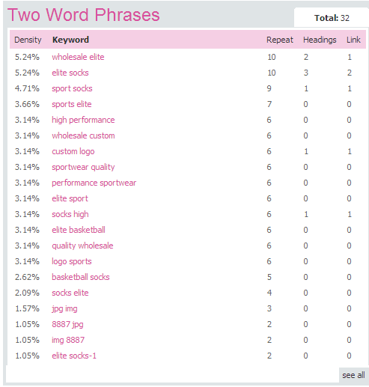The image size is (369, 387).
Task: Select the 'sport socks' keyword
Action: (72, 88)
